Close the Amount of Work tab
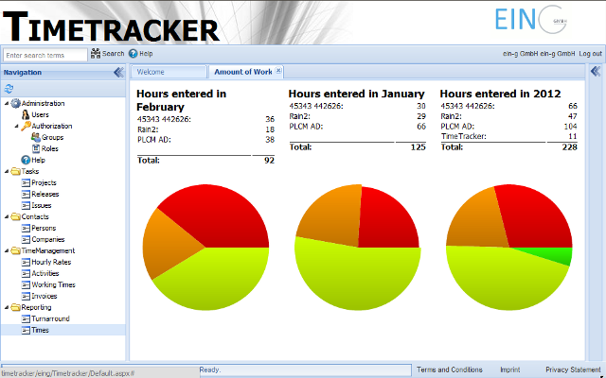This screenshot has height=378, width=606. click(x=278, y=71)
